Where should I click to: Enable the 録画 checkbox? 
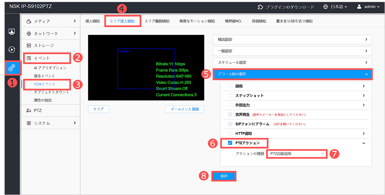point(230,86)
